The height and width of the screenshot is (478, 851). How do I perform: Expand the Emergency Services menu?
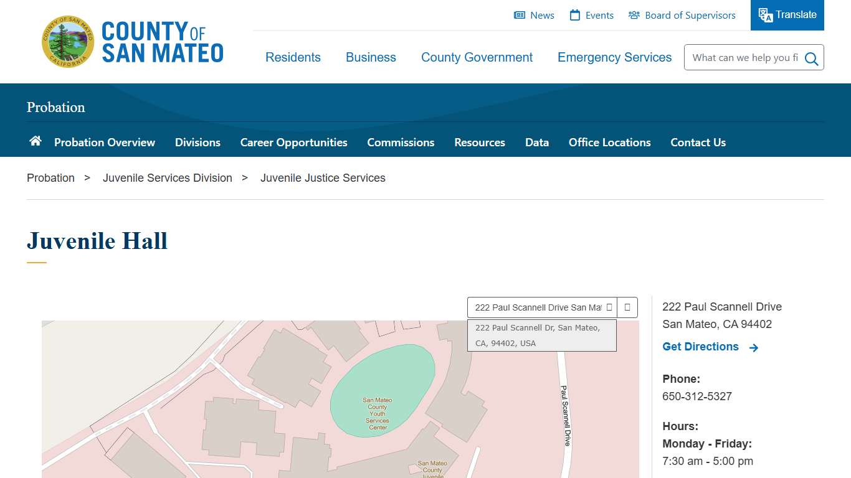[614, 57]
